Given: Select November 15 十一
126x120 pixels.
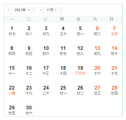Looking at the screenshot, I should [12, 71].
